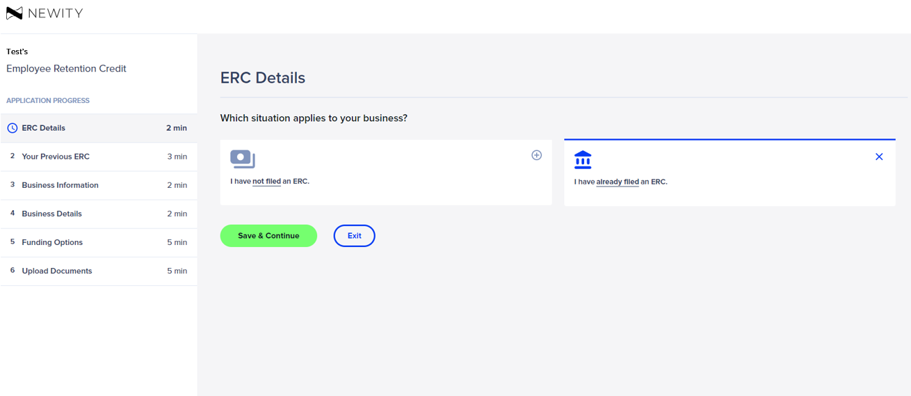Click the step 2 number in sidebar

13,156
